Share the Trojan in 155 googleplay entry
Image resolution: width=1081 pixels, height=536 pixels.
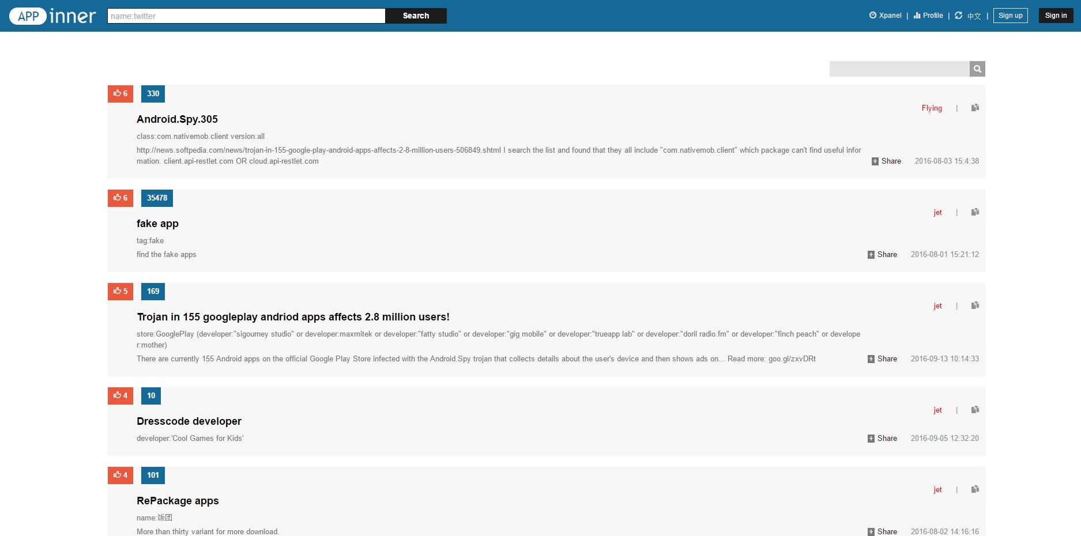click(883, 359)
